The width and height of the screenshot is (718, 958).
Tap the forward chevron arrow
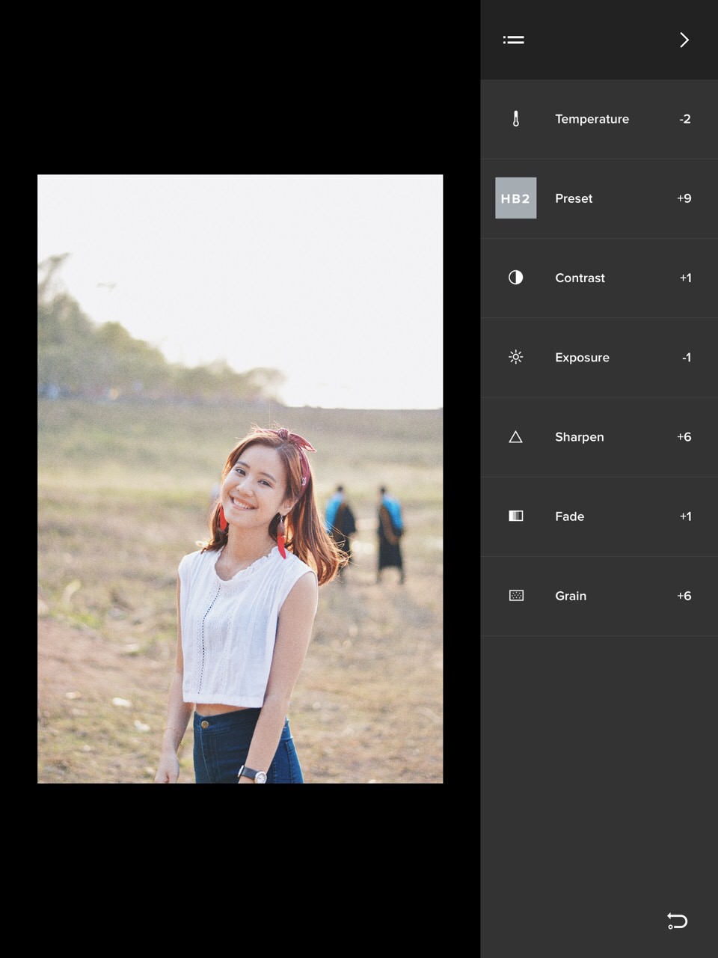coord(684,40)
